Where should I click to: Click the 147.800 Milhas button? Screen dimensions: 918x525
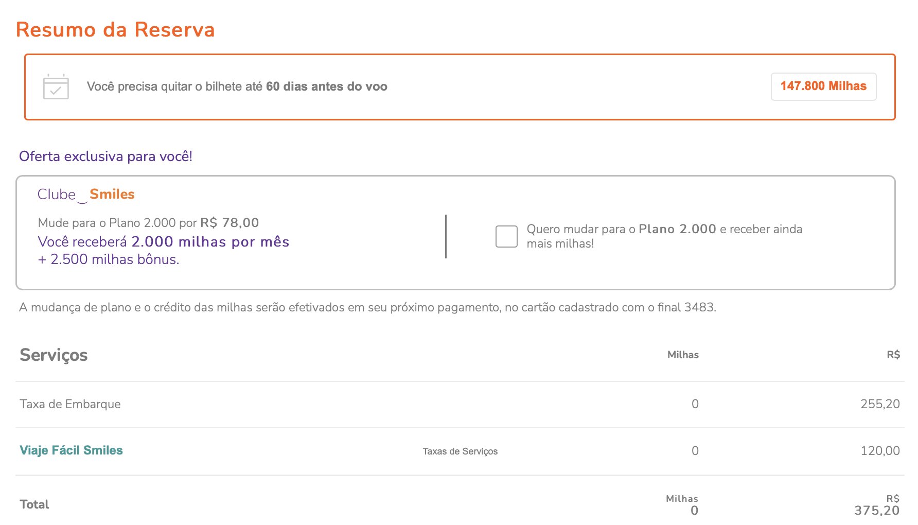pyautogui.click(x=823, y=86)
